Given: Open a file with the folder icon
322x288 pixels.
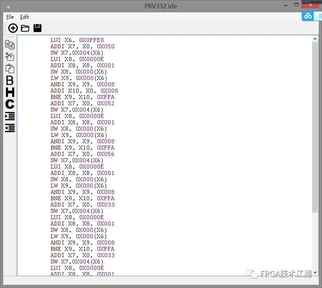Looking at the screenshot, I should (x=25, y=28).
